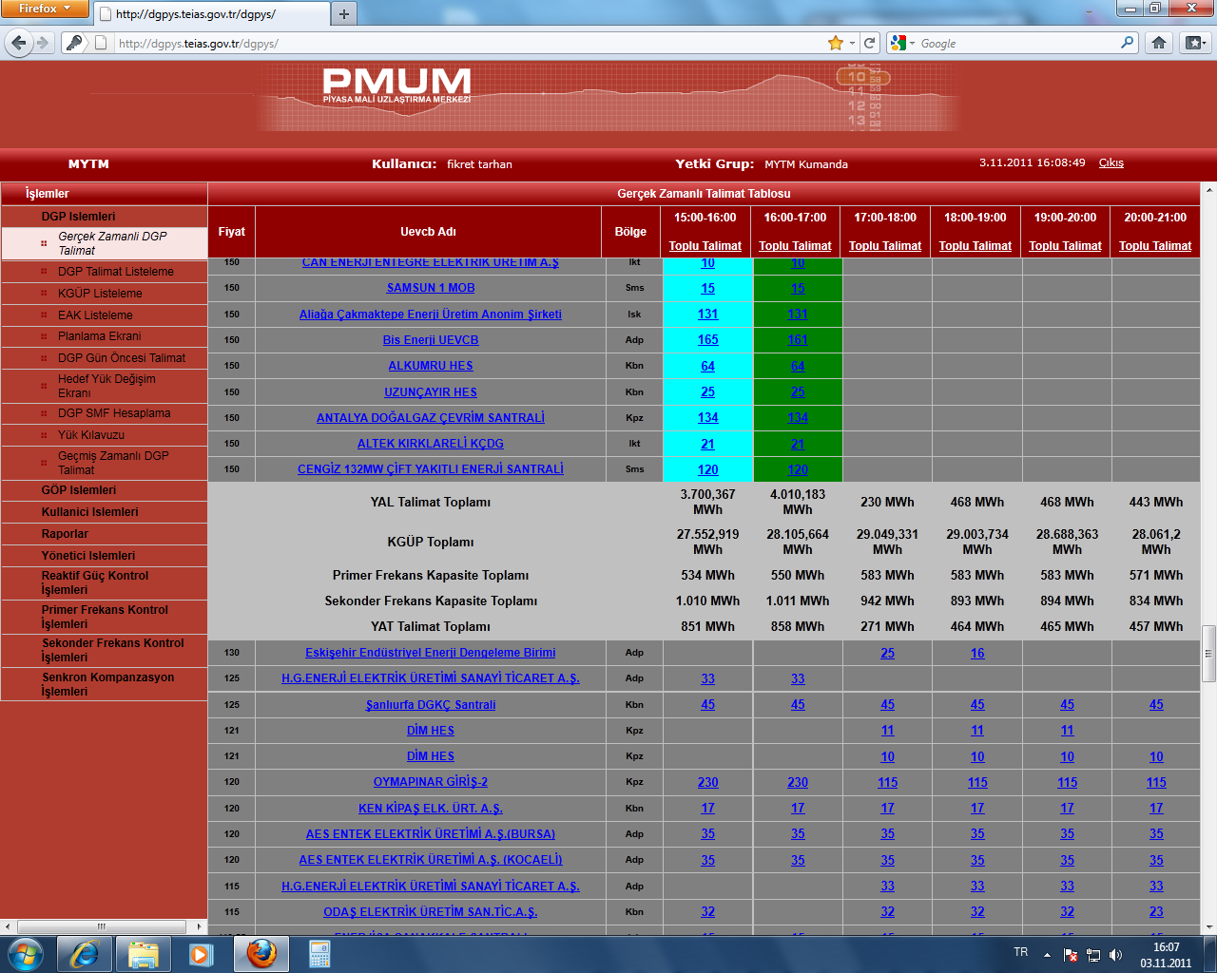Open the URL history dropdown arrow
This screenshot has width=1217, height=973.
pyautogui.click(x=853, y=43)
